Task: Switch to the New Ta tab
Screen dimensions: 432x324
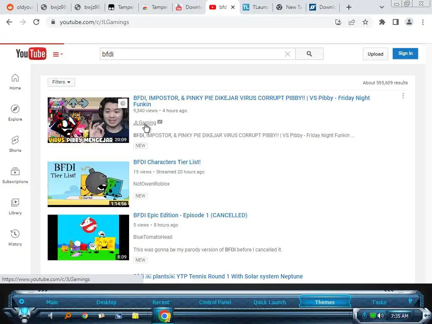Action: coord(289,7)
